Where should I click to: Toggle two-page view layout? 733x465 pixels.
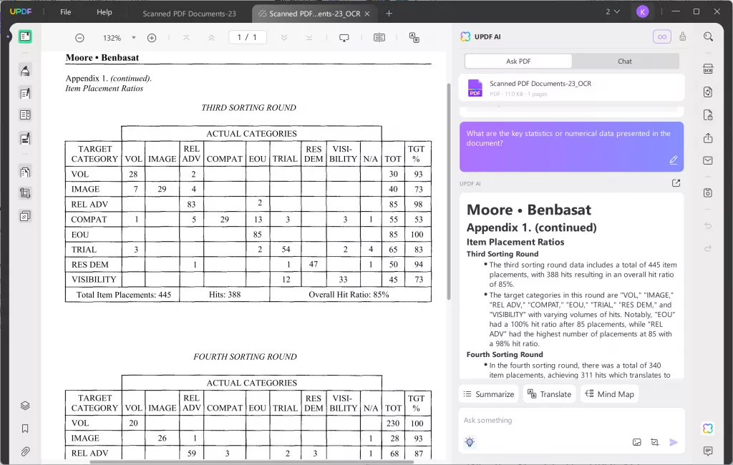coord(379,38)
